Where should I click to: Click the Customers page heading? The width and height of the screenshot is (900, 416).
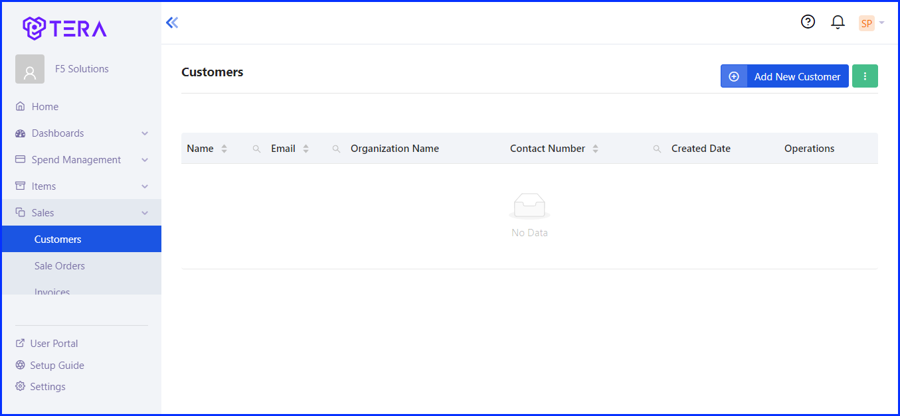[x=213, y=72]
